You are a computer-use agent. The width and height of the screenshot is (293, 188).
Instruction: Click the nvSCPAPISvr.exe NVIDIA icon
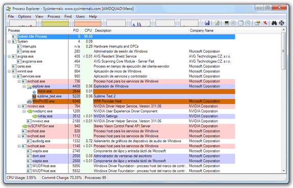click(24, 126)
